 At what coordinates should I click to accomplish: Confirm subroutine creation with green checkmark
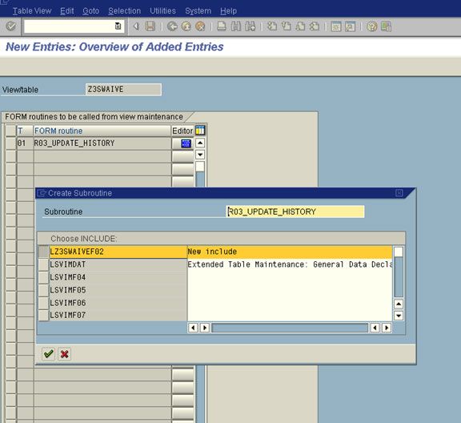click(x=48, y=354)
